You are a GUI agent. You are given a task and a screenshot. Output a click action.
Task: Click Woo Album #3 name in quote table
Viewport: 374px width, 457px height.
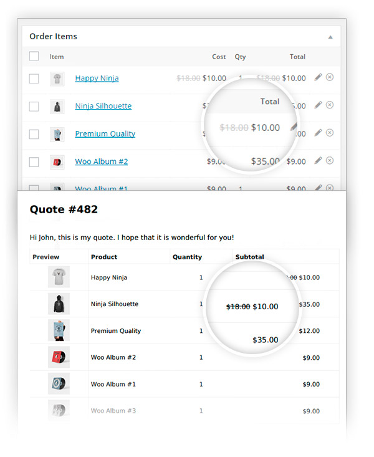(x=113, y=411)
